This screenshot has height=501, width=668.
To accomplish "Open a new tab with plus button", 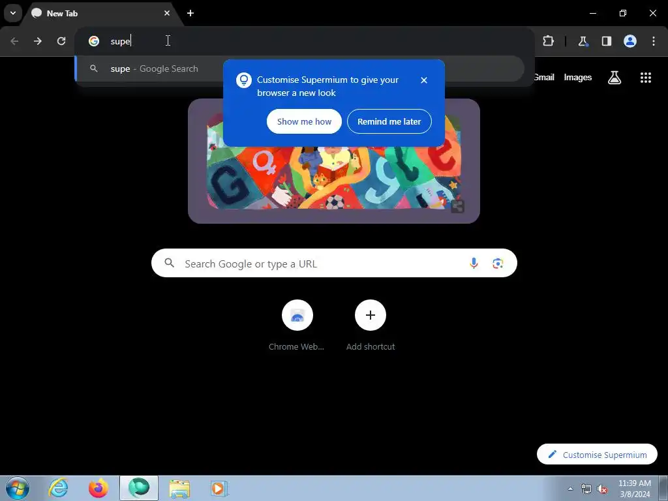I will 190,13.
